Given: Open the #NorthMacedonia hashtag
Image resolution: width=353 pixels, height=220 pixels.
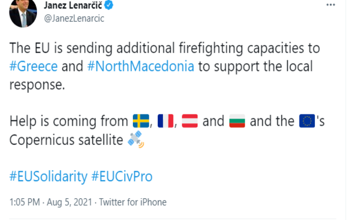Looking at the screenshot, I should (x=141, y=66).
